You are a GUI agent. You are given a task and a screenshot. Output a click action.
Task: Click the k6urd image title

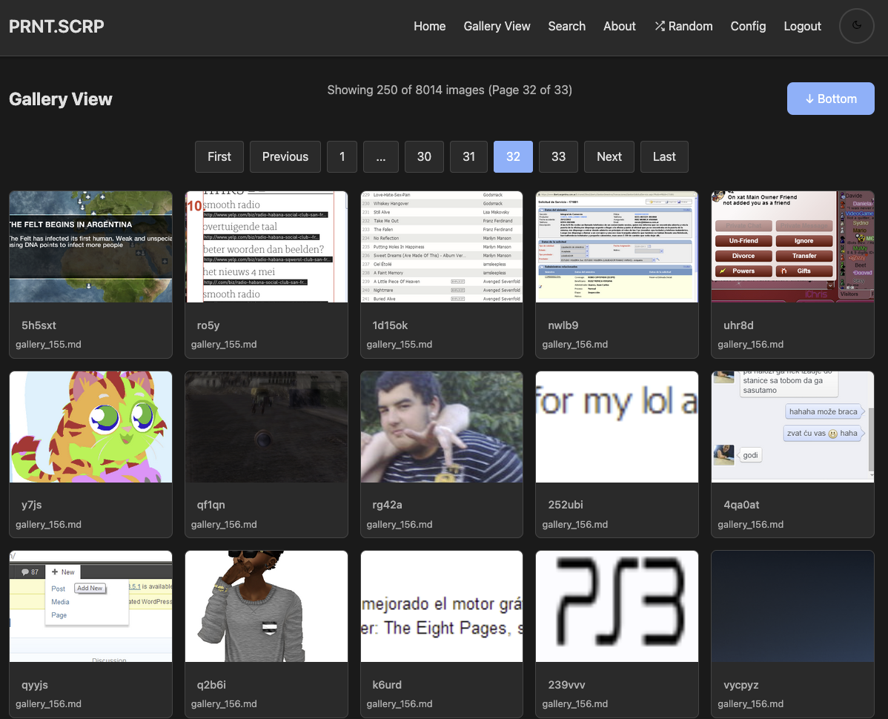(x=387, y=685)
